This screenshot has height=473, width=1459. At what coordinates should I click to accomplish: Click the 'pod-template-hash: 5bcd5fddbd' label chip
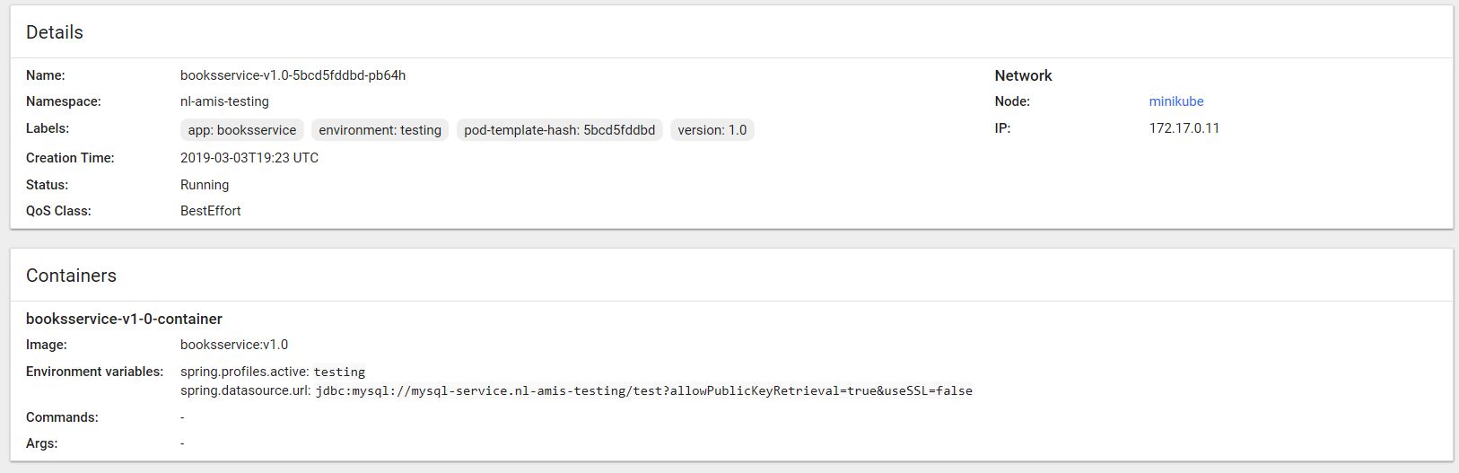coord(559,130)
